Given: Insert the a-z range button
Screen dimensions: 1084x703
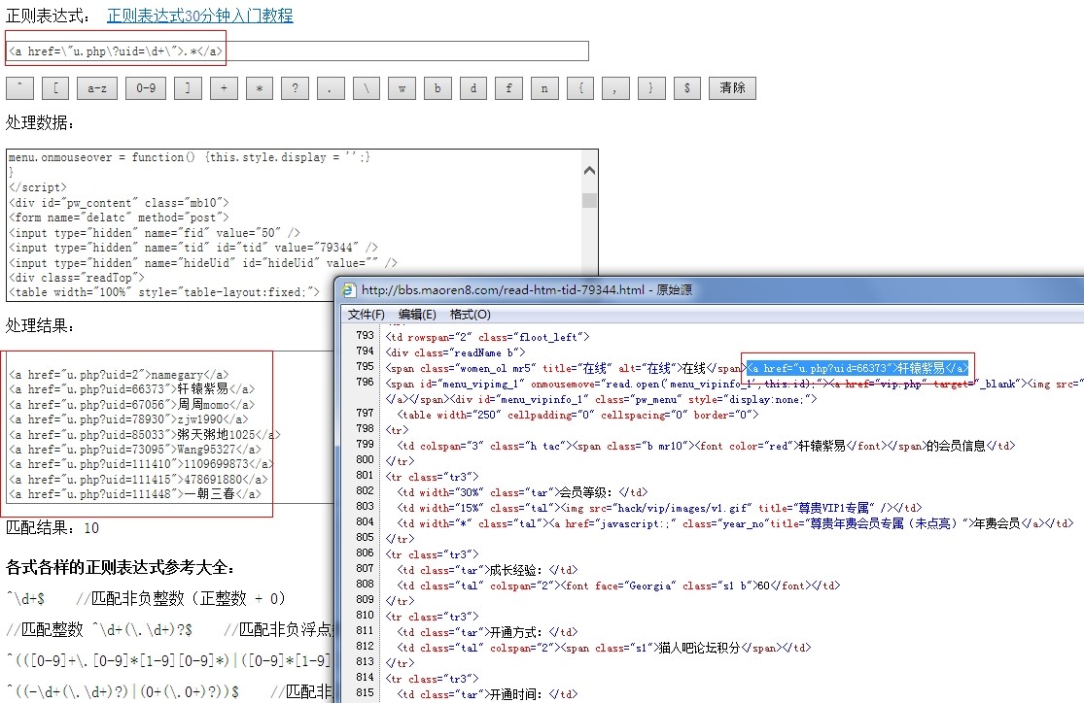Looking at the screenshot, I should point(97,88).
